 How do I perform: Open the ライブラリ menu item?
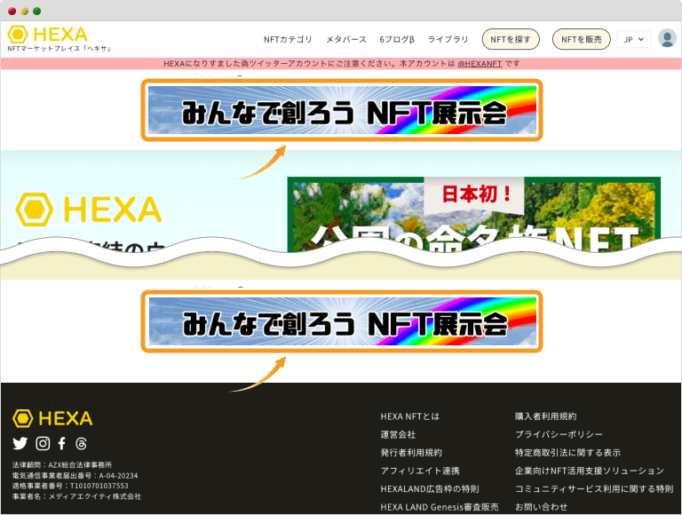click(448, 39)
